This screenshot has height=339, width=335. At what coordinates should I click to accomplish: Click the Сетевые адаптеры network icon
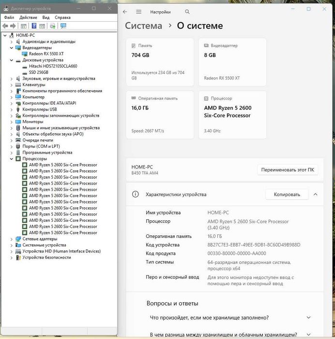pyautogui.click(x=18, y=239)
